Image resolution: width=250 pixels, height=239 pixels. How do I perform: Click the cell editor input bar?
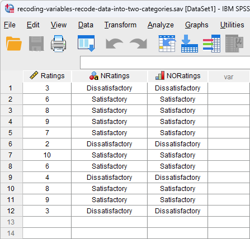pos(165,63)
